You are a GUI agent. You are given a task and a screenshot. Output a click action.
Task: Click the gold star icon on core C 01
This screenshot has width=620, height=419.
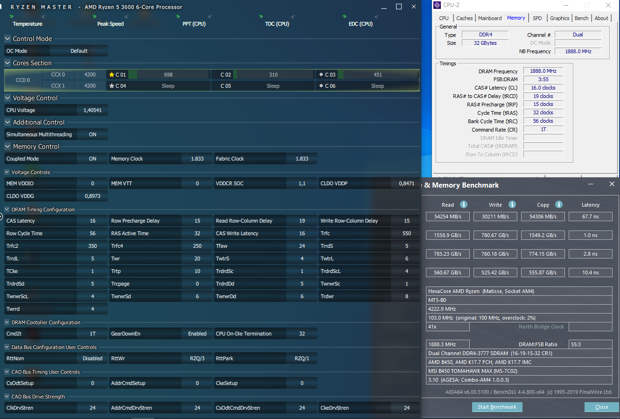[x=111, y=75]
